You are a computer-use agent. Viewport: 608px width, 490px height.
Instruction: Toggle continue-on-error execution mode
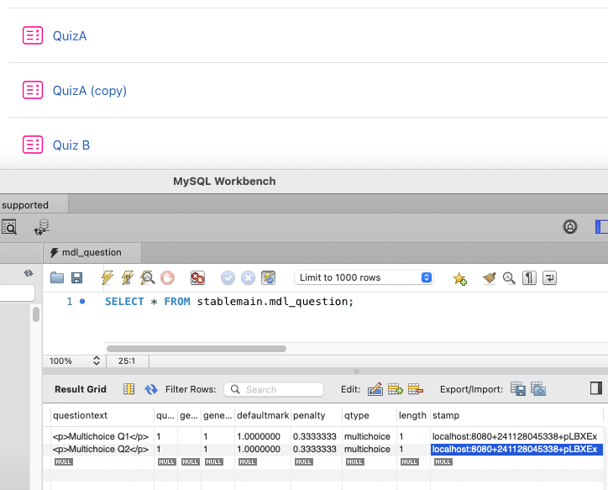[x=197, y=278]
